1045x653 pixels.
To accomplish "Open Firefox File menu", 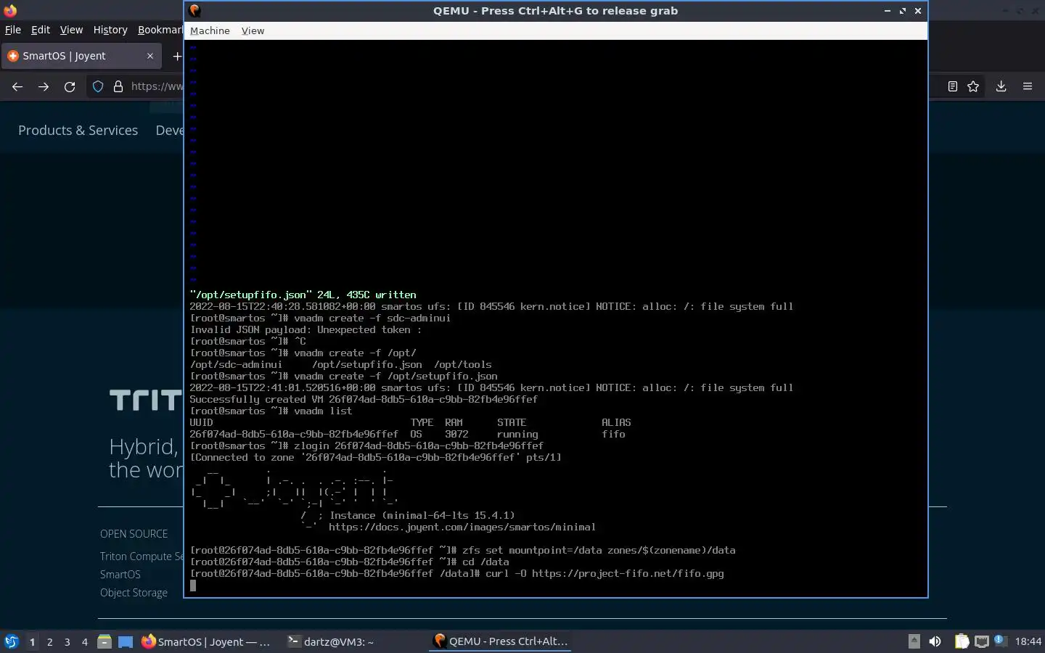I will [13, 30].
